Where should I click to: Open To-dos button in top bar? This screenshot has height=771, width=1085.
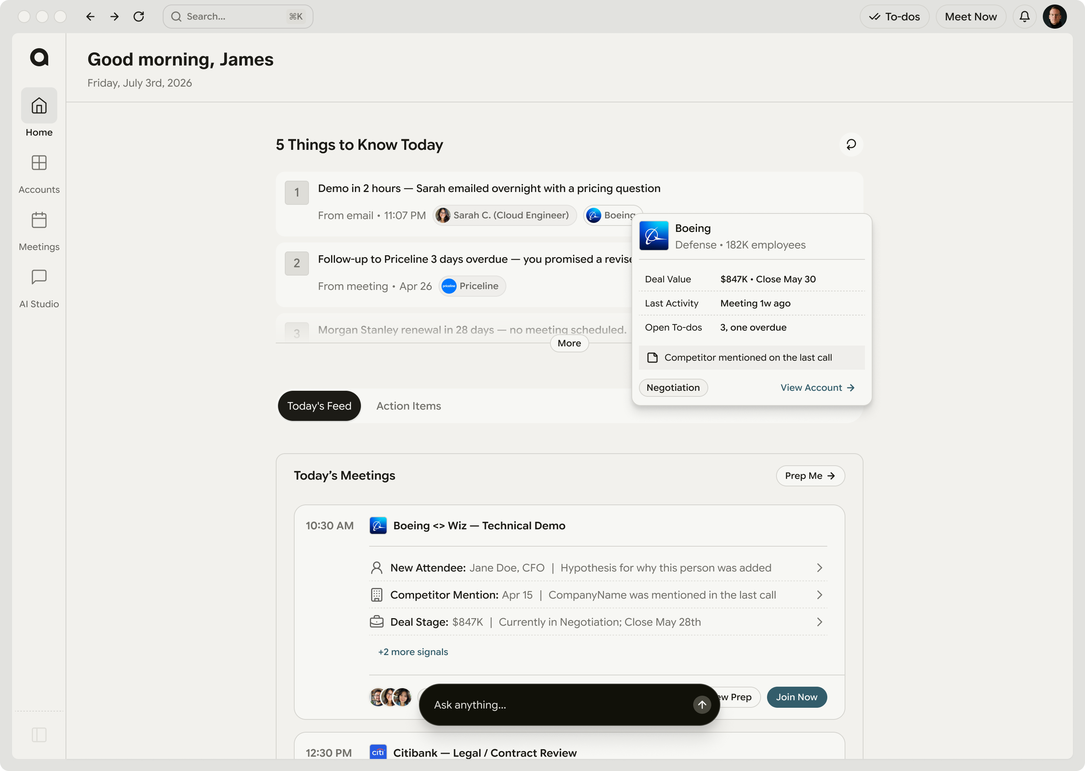pyautogui.click(x=894, y=17)
